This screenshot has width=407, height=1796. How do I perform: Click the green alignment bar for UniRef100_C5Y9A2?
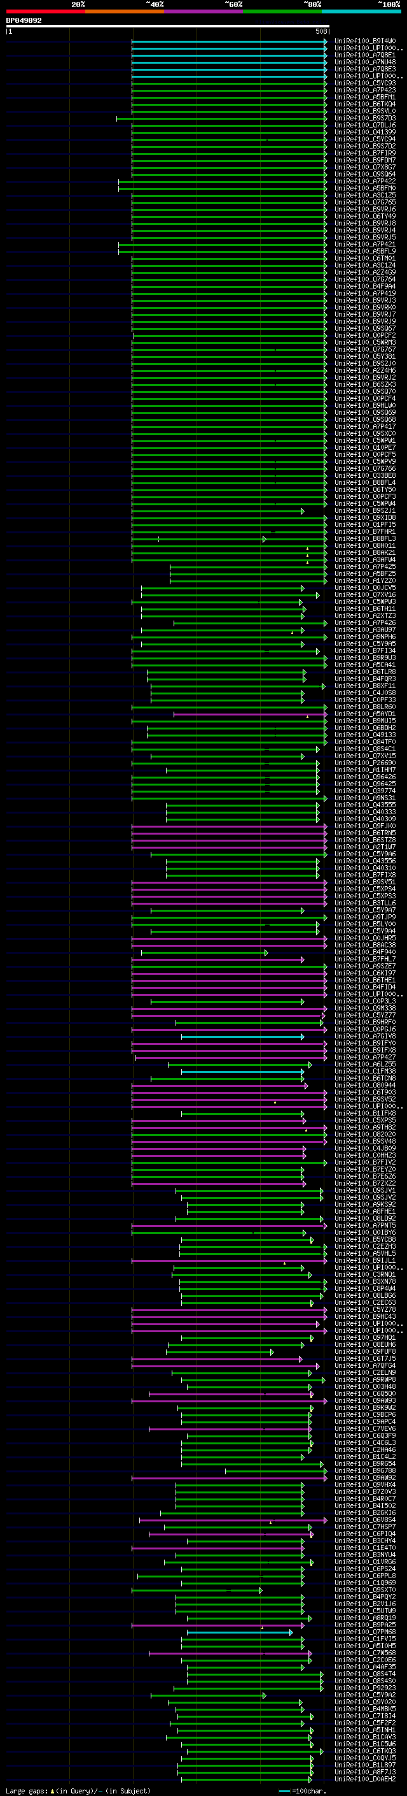click(x=208, y=1695)
